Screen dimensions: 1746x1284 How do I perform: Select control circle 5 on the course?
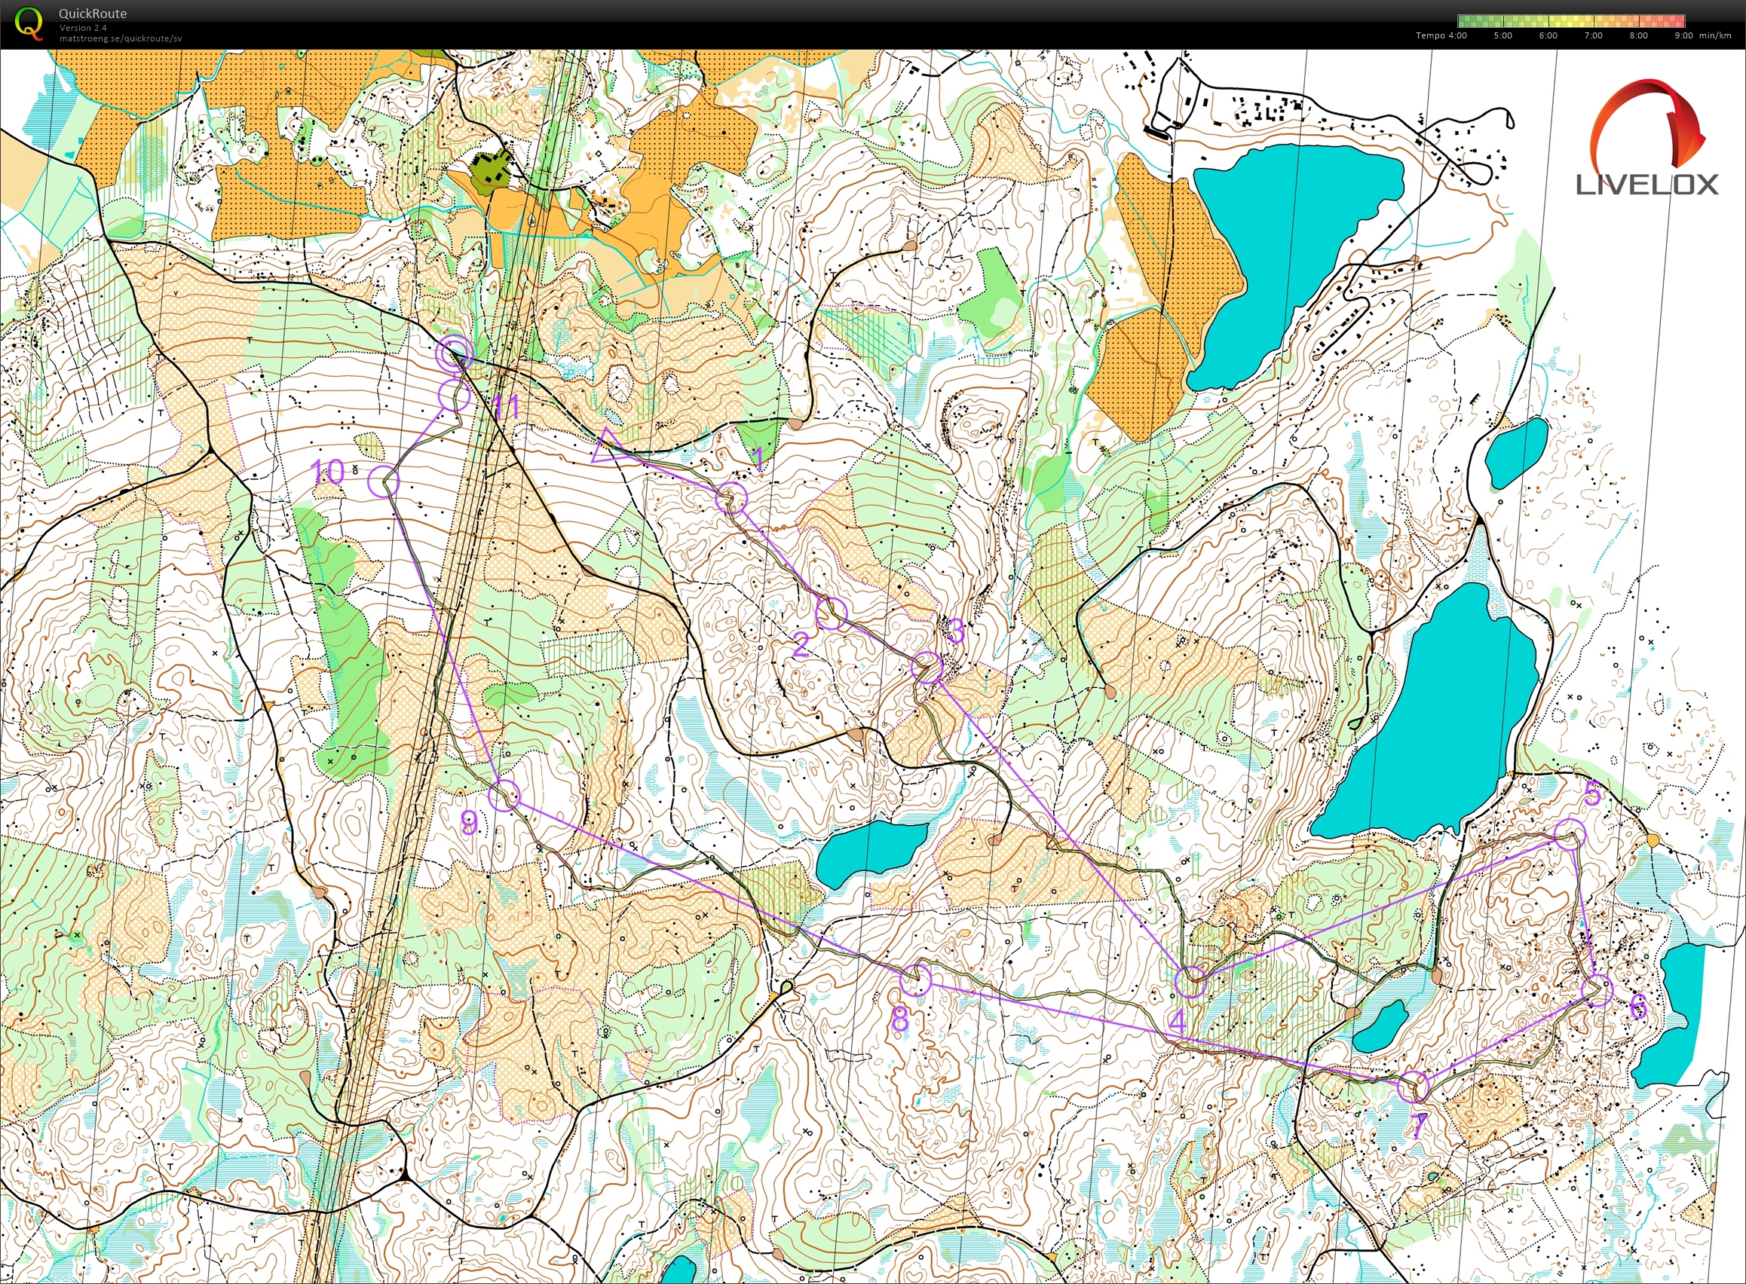click(1570, 833)
